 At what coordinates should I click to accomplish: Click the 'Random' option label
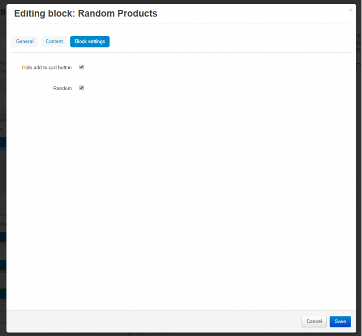[x=63, y=89]
